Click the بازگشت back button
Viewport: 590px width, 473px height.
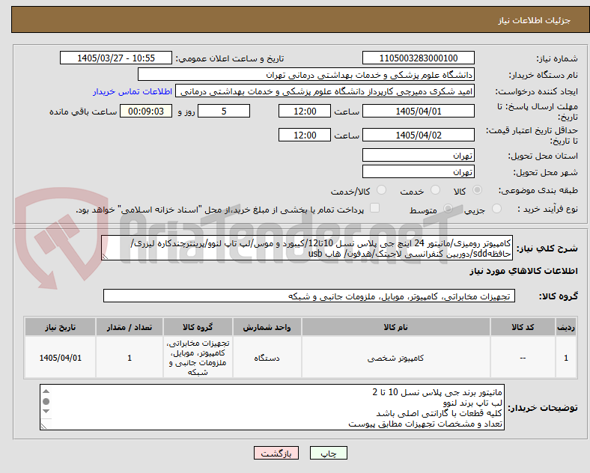coord(276,453)
